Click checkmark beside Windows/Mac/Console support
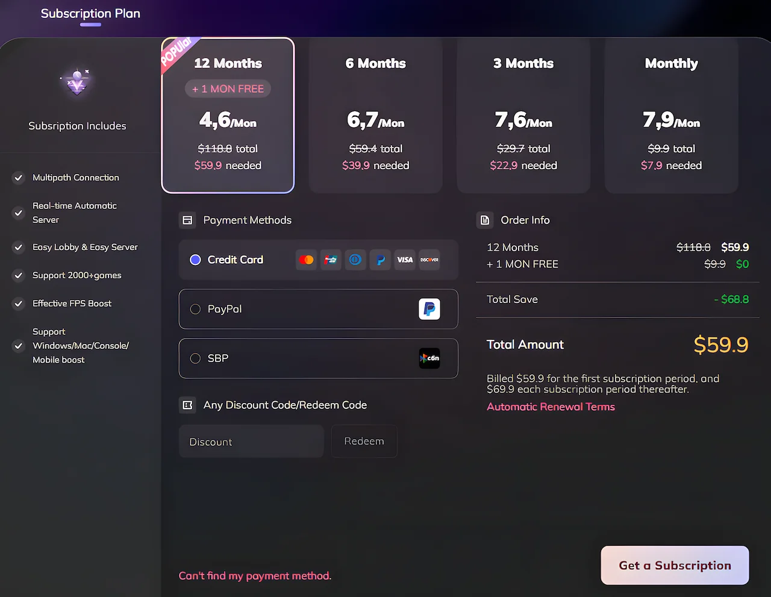 (x=19, y=346)
